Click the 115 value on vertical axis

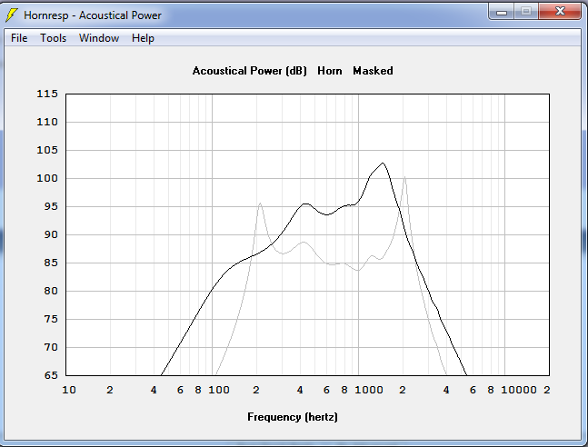tap(47, 94)
